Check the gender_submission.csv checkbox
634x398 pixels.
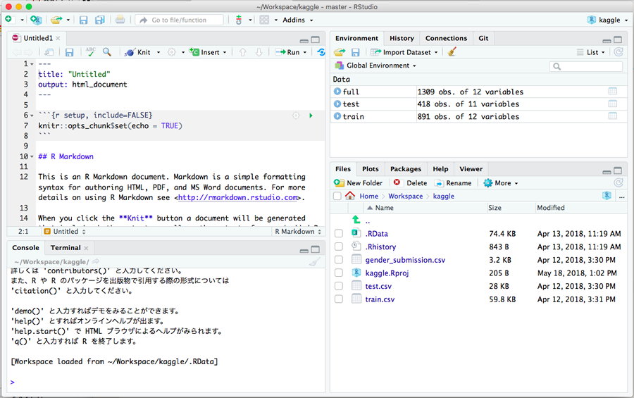pos(339,260)
